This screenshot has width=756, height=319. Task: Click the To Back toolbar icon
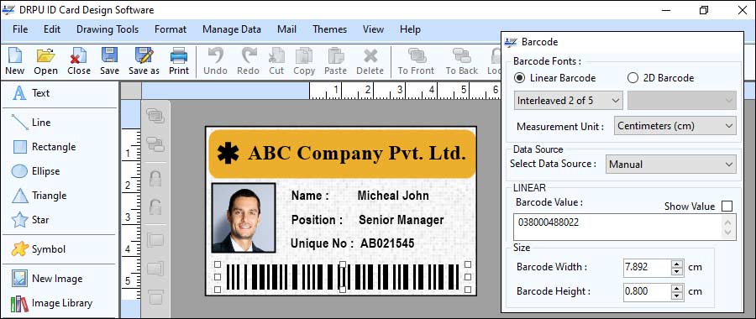click(462, 55)
